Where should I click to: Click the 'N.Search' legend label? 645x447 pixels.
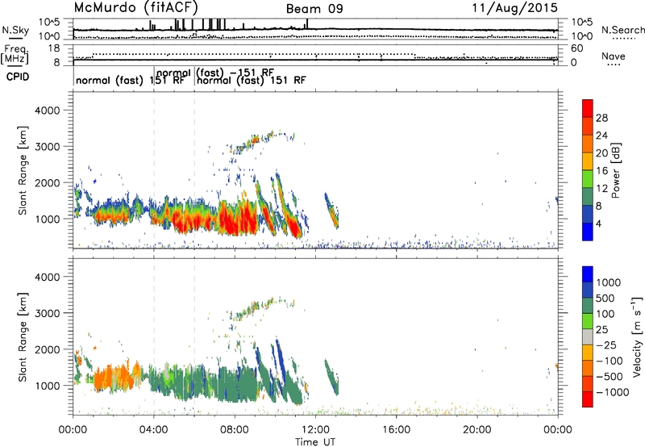coord(622,30)
